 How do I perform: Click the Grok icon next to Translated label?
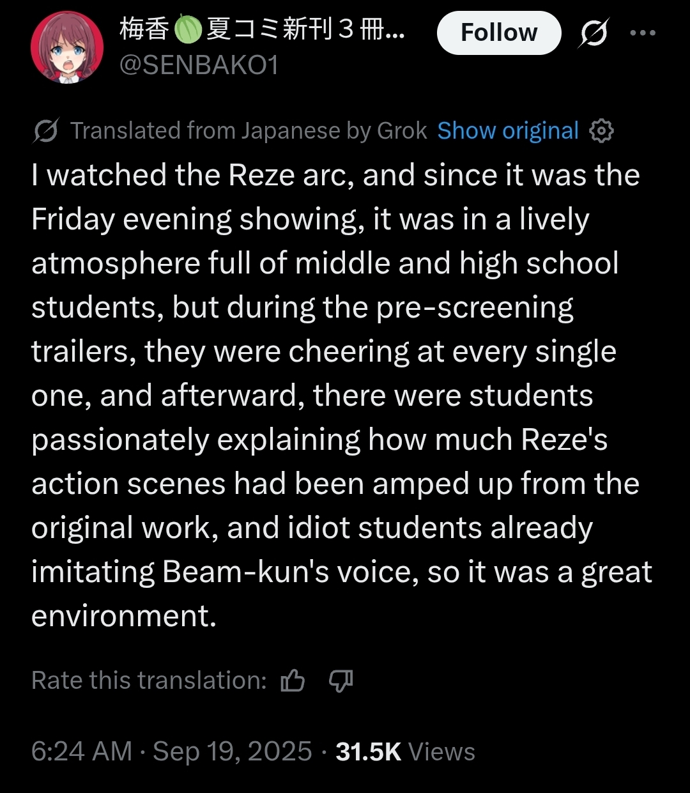pyautogui.click(x=46, y=131)
